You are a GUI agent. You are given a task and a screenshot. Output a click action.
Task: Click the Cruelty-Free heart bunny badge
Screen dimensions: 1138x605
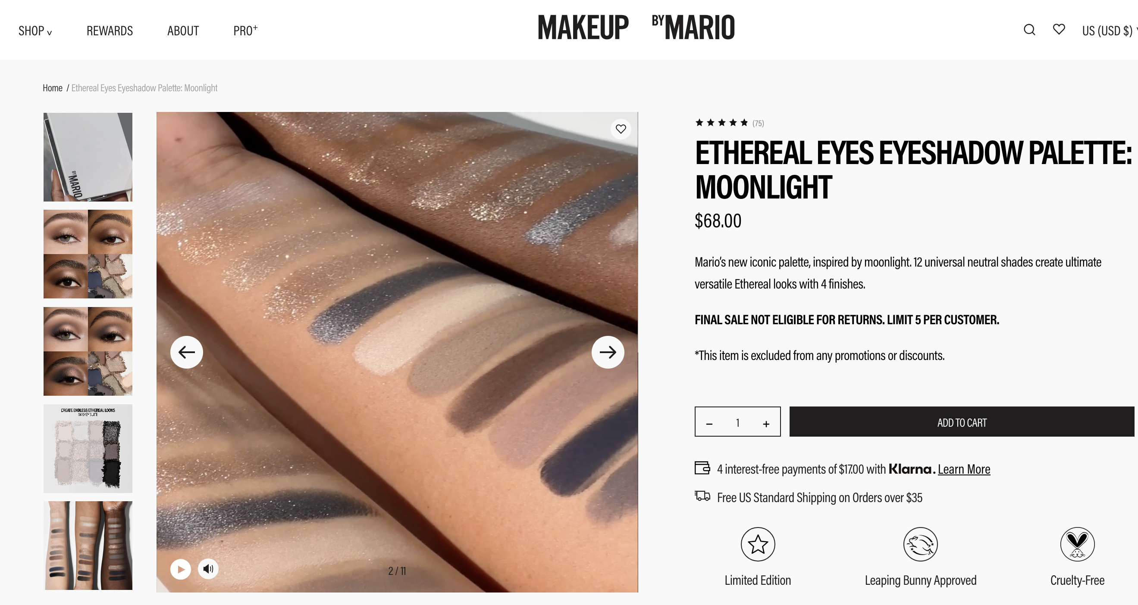1078,544
